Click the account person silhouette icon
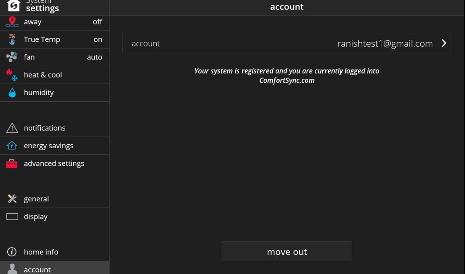 point(12,269)
